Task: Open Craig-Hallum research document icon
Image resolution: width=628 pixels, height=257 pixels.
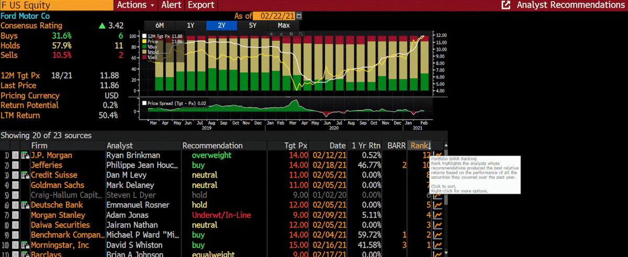Action: coord(15,195)
